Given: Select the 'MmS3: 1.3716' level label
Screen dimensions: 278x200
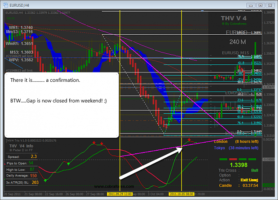Looking at the screenshot, I should tap(19, 32).
